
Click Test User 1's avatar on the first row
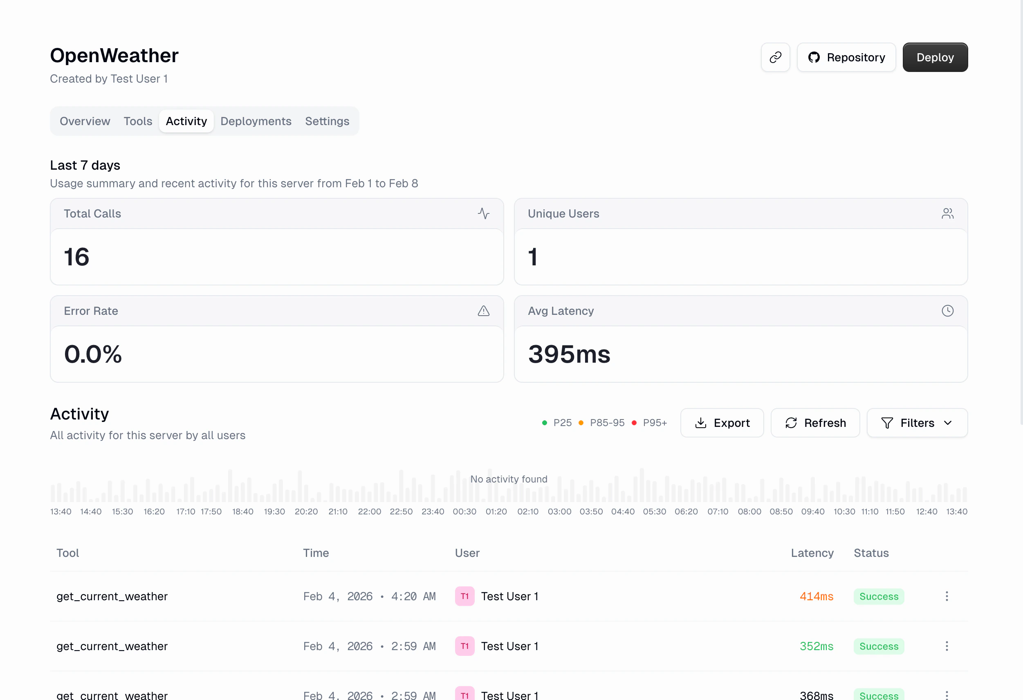point(464,596)
